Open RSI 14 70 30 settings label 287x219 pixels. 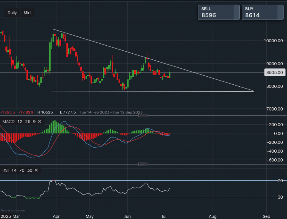pos(17,170)
